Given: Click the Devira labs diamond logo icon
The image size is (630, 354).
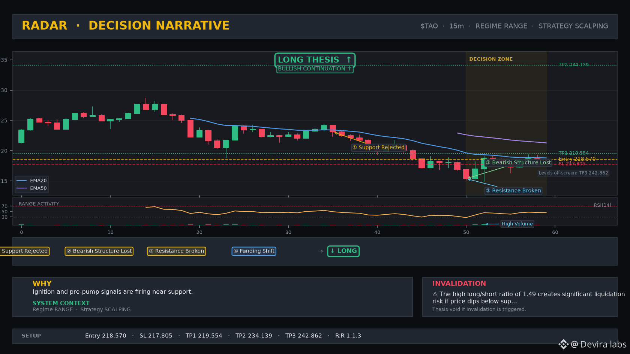Looking at the screenshot, I should tap(563, 344).
